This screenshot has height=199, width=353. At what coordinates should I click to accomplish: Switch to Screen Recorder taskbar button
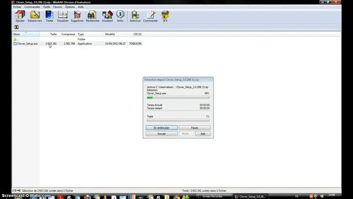tap(213, 197)
